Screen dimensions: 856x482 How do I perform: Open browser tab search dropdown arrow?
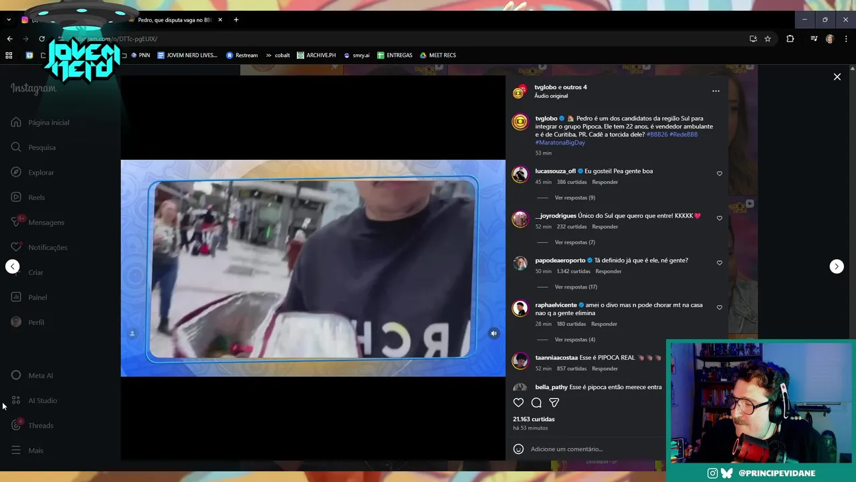(x=9, y=20)
